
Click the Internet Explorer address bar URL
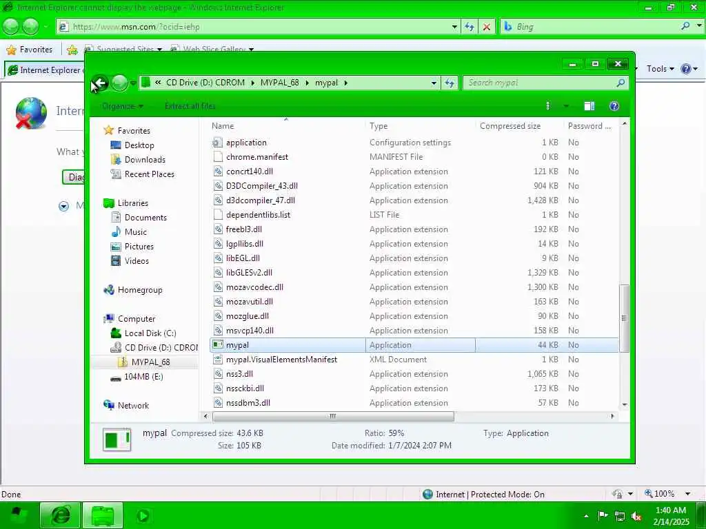pos(136,27)
